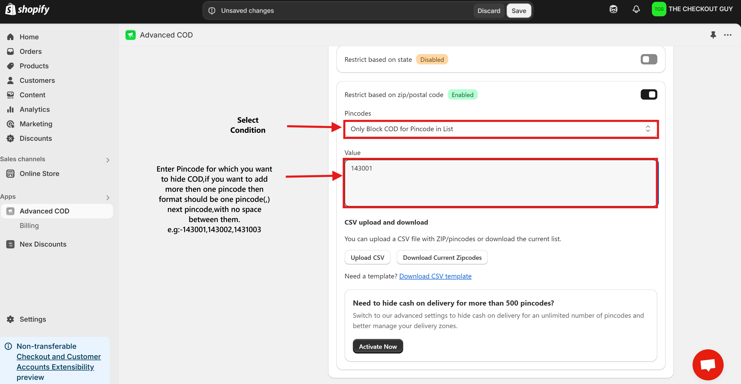The width and height of the screenshot is (741, 384).
Task: Open Nex Discounts app
Action: coord(43,244)
